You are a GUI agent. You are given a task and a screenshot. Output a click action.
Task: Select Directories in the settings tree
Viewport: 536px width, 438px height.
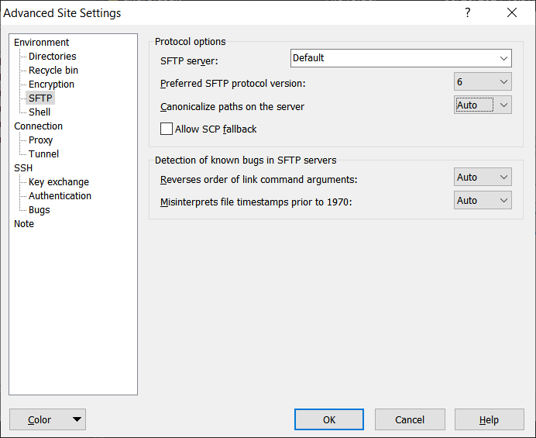point(52,57)
